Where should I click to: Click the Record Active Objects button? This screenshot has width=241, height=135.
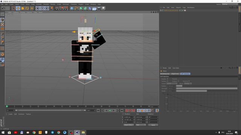point(127,111)
